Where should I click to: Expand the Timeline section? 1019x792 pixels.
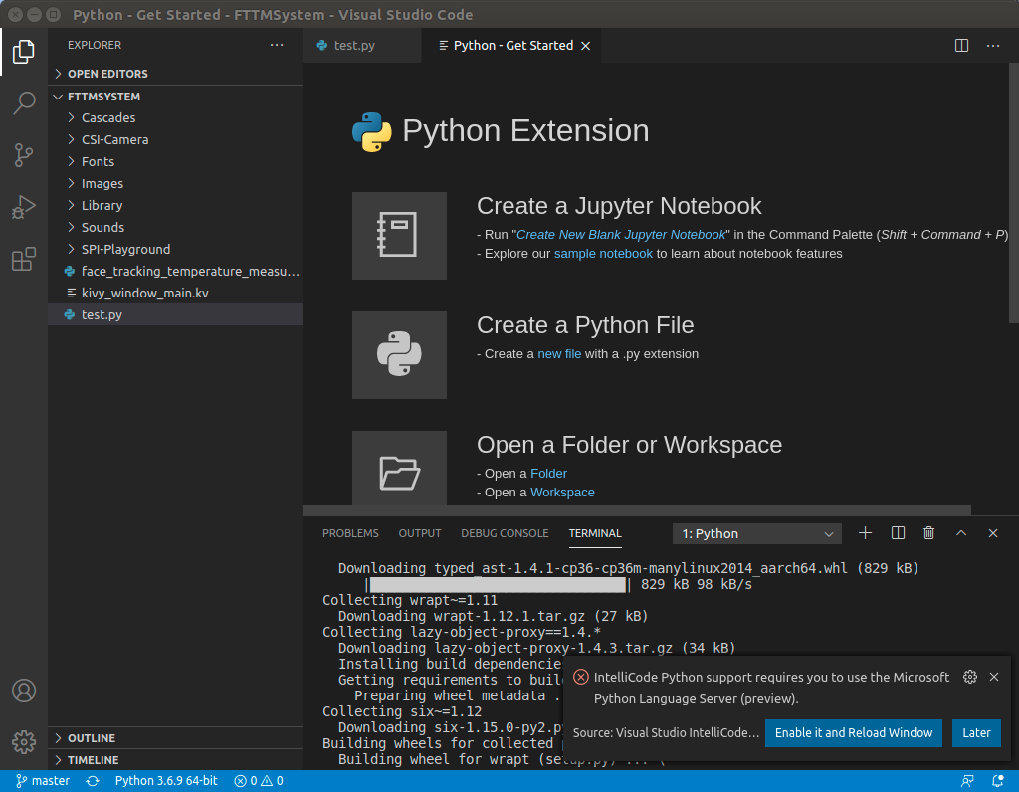(175, 759)
